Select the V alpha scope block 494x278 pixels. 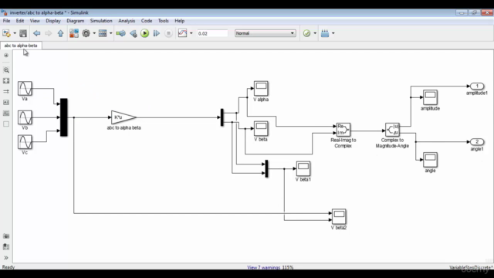coord(261,88)
